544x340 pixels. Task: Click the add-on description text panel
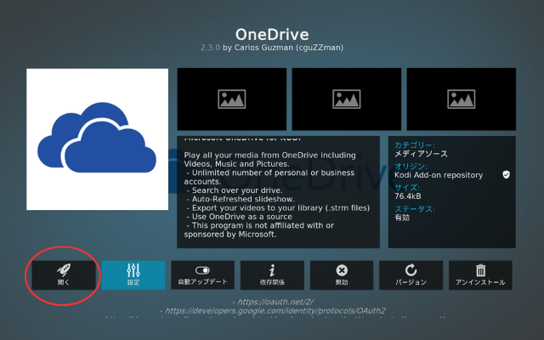pos(277,190)
